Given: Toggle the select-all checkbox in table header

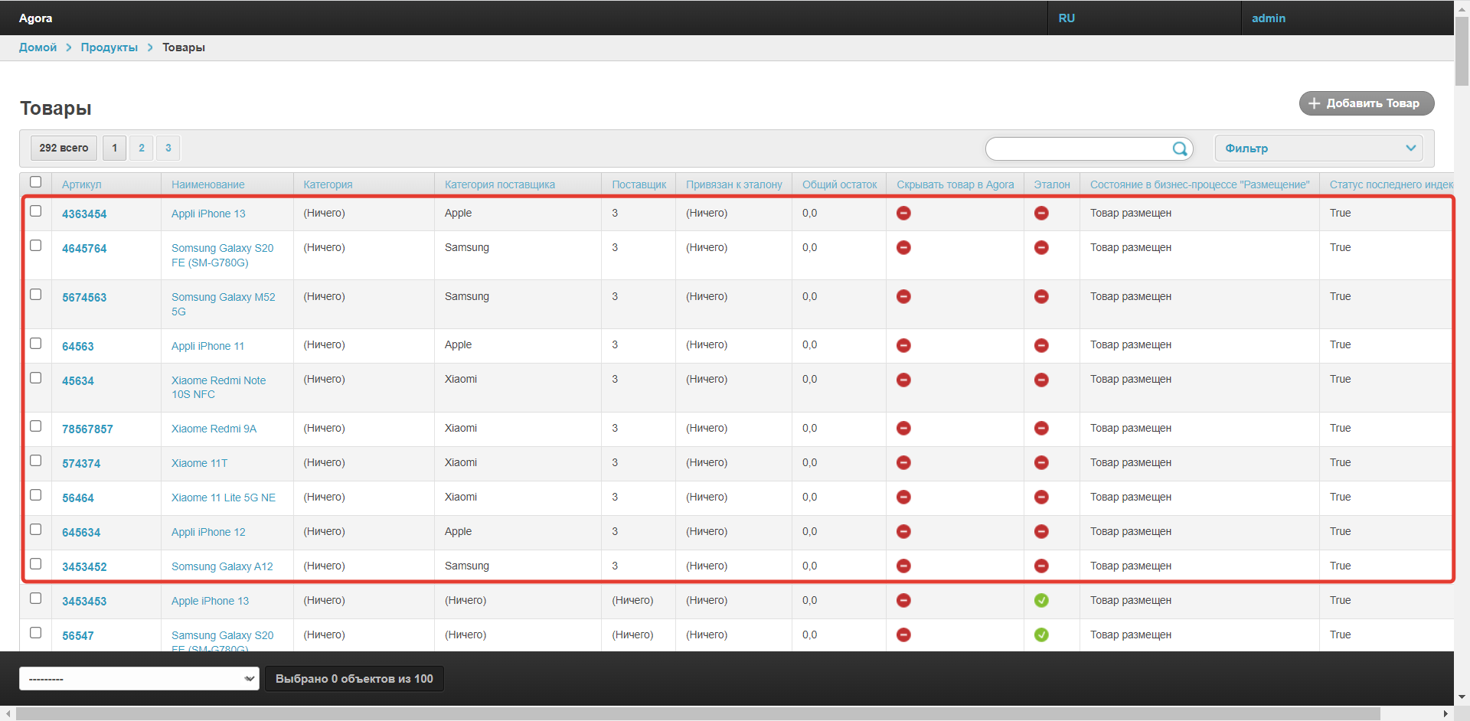Looking at the screenshot, I should click(x=36, y=182).
